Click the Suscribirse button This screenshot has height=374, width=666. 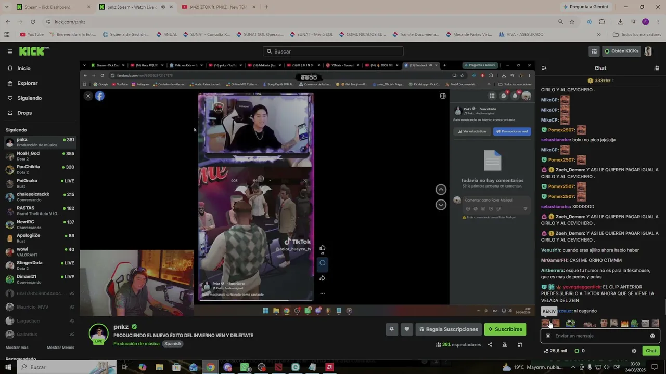(x=505, y=329)
